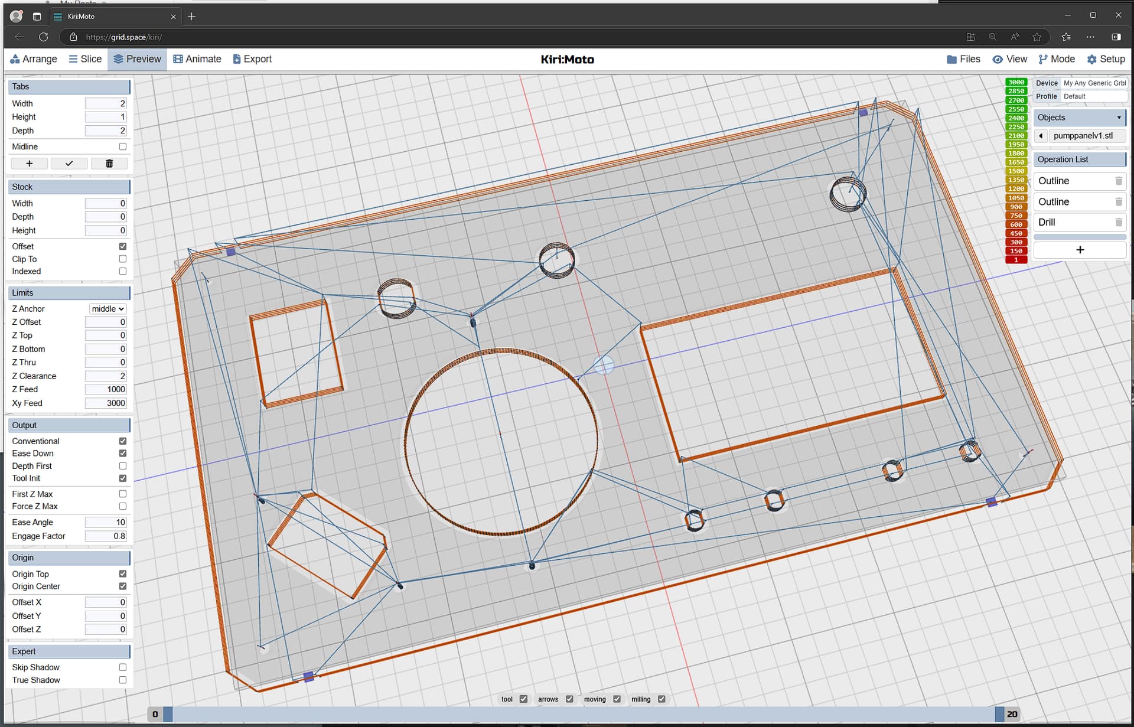Open the Setup gear menu

pyautogui.click(x=1106, y=59)
